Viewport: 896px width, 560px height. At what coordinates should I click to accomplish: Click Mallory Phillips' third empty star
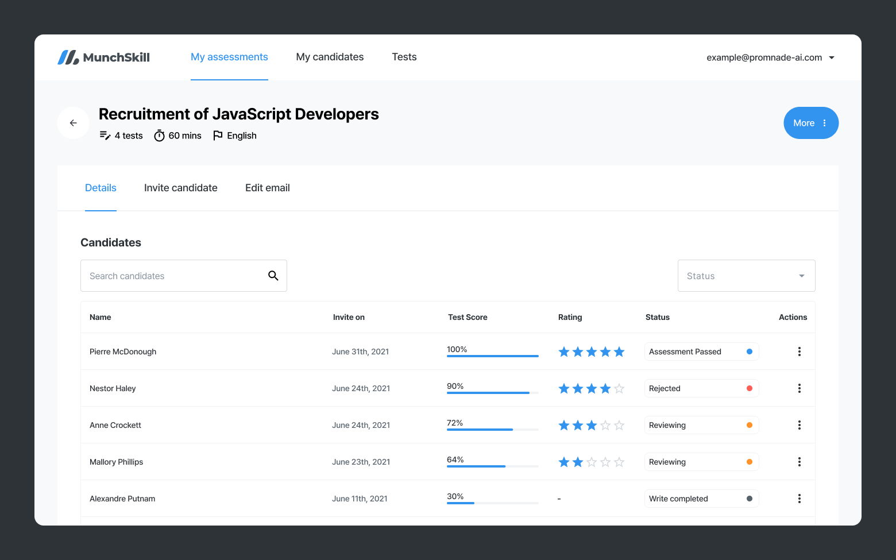[592, 462]
